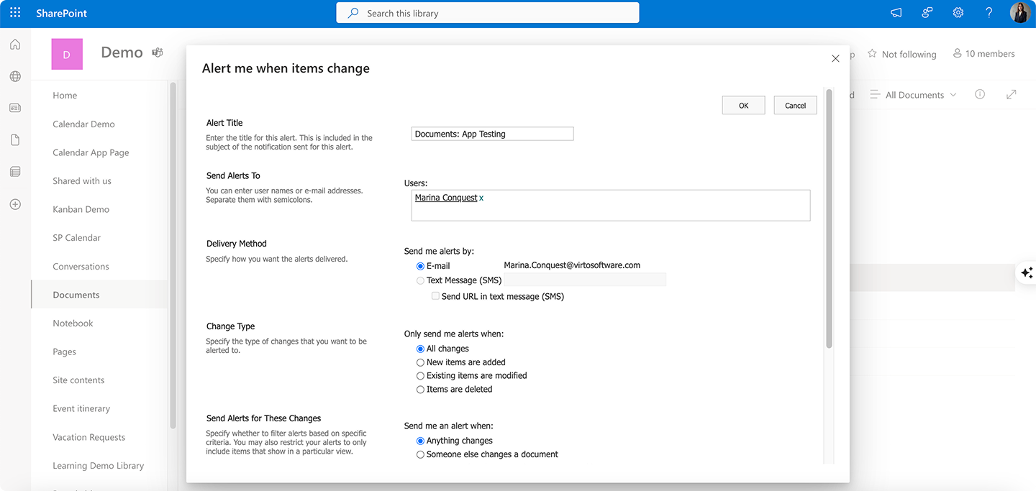Viewport: 1036px width, 491px height.
Task: Confirm the alert with the OK button
Action: 743,105
